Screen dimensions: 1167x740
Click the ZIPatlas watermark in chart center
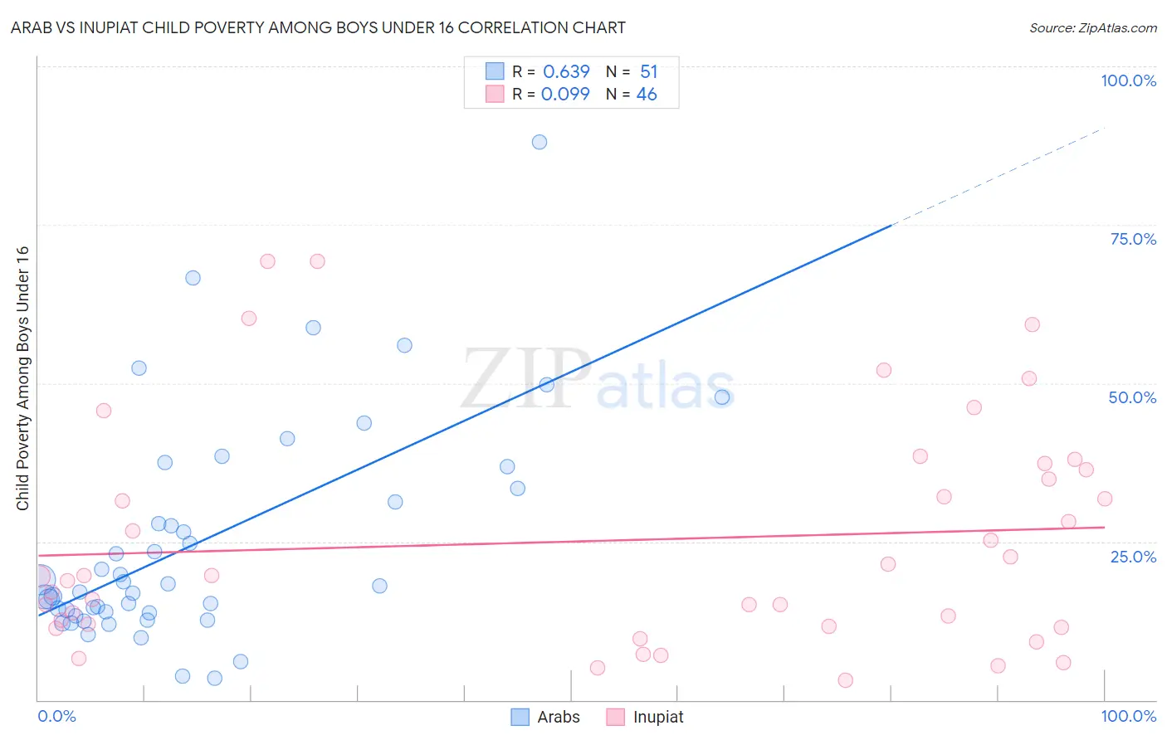pyautogui.click(x=598, y=380)
